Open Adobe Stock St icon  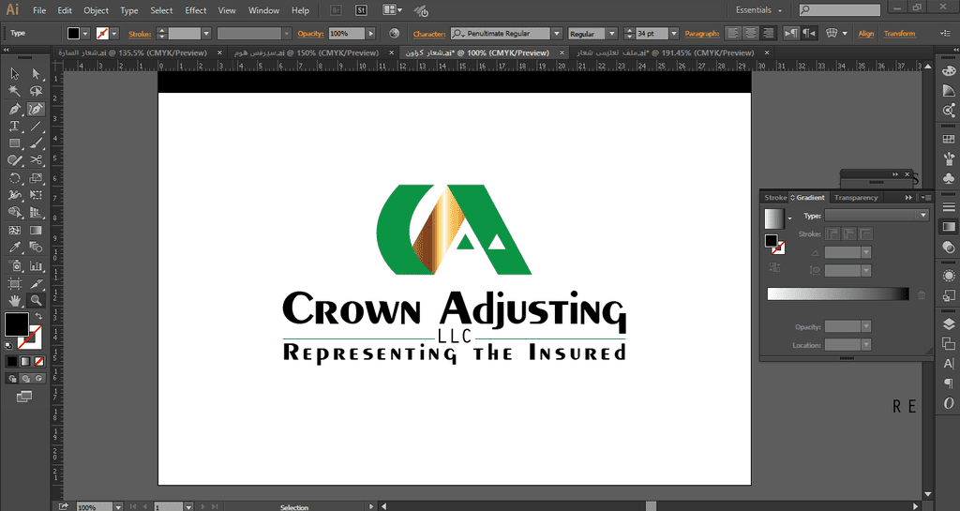pos(361,9)
